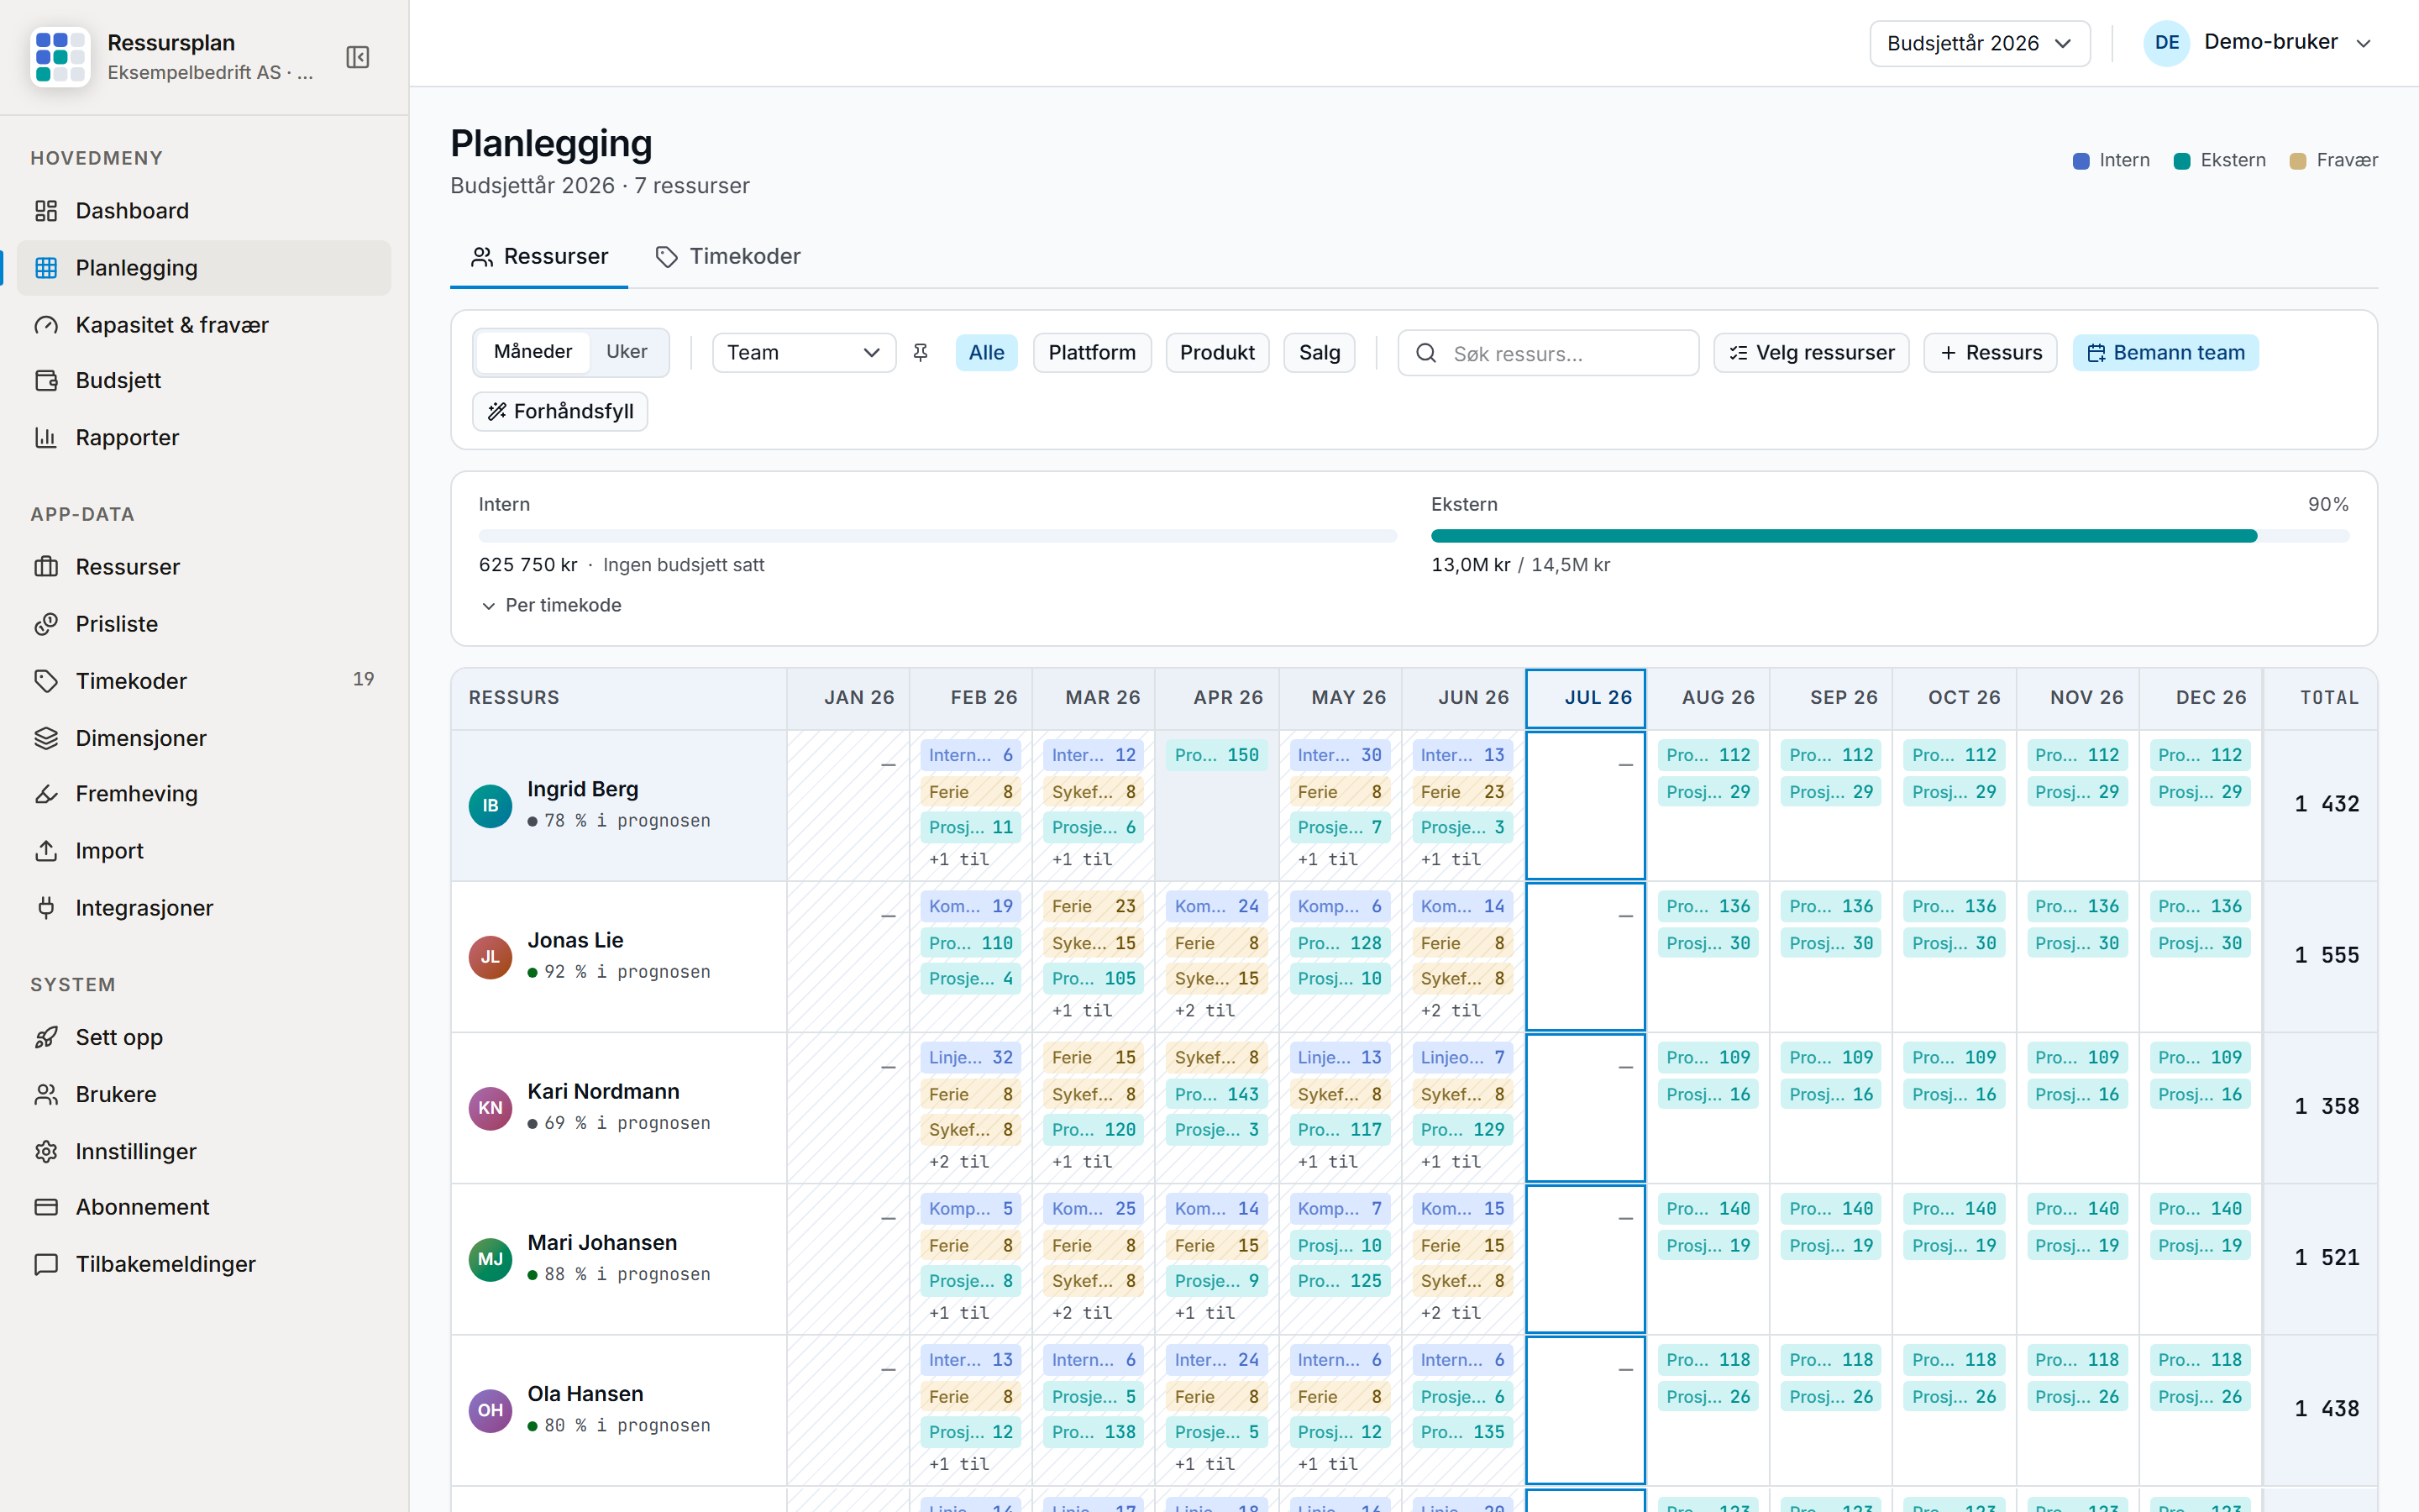This screenshot has height=1512, width=2419.
Task: Expand '+1 til' in Ingrid Berg's FEB 26 cell
Action: pos(958,860)
